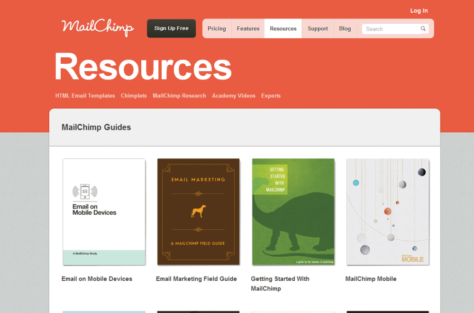Select the MailChimp Mobile guide cover
The width and height of the screenshot is (474, 313).
point(387,212)
